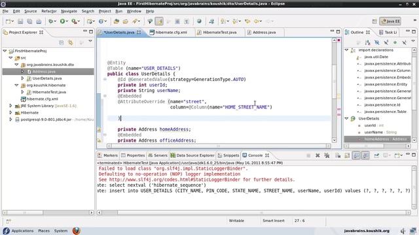Image resolution: width=419 pixels, height=235 pixels.
Task: Collapse the FirstHibernateProj tree node
Action: (5, 51)
